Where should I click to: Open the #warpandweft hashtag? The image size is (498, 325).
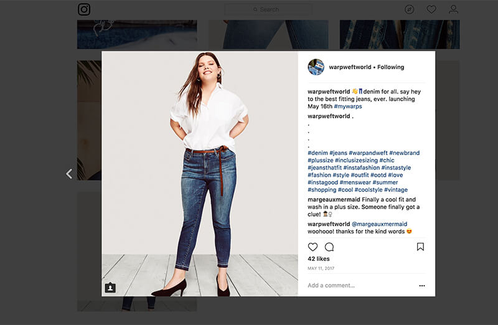coord(368,153)
